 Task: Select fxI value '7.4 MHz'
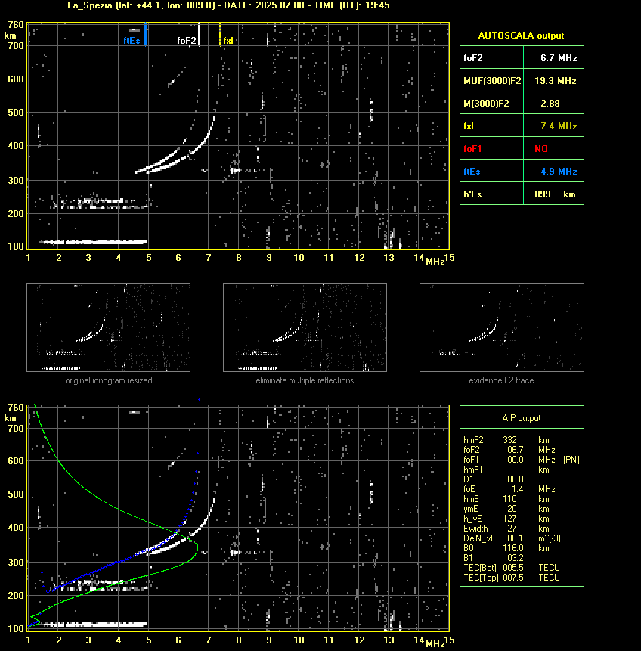559,126
